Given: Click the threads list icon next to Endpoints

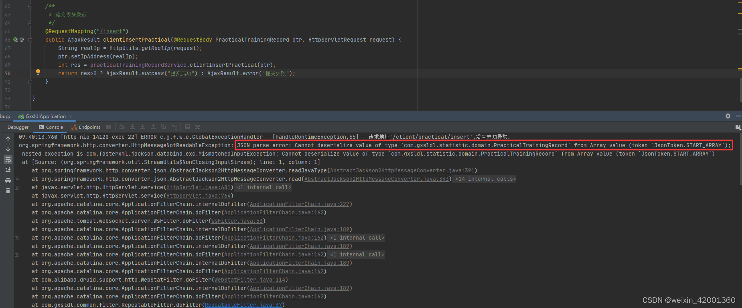Looking at the screenshot, I should [x=109, y=127].
